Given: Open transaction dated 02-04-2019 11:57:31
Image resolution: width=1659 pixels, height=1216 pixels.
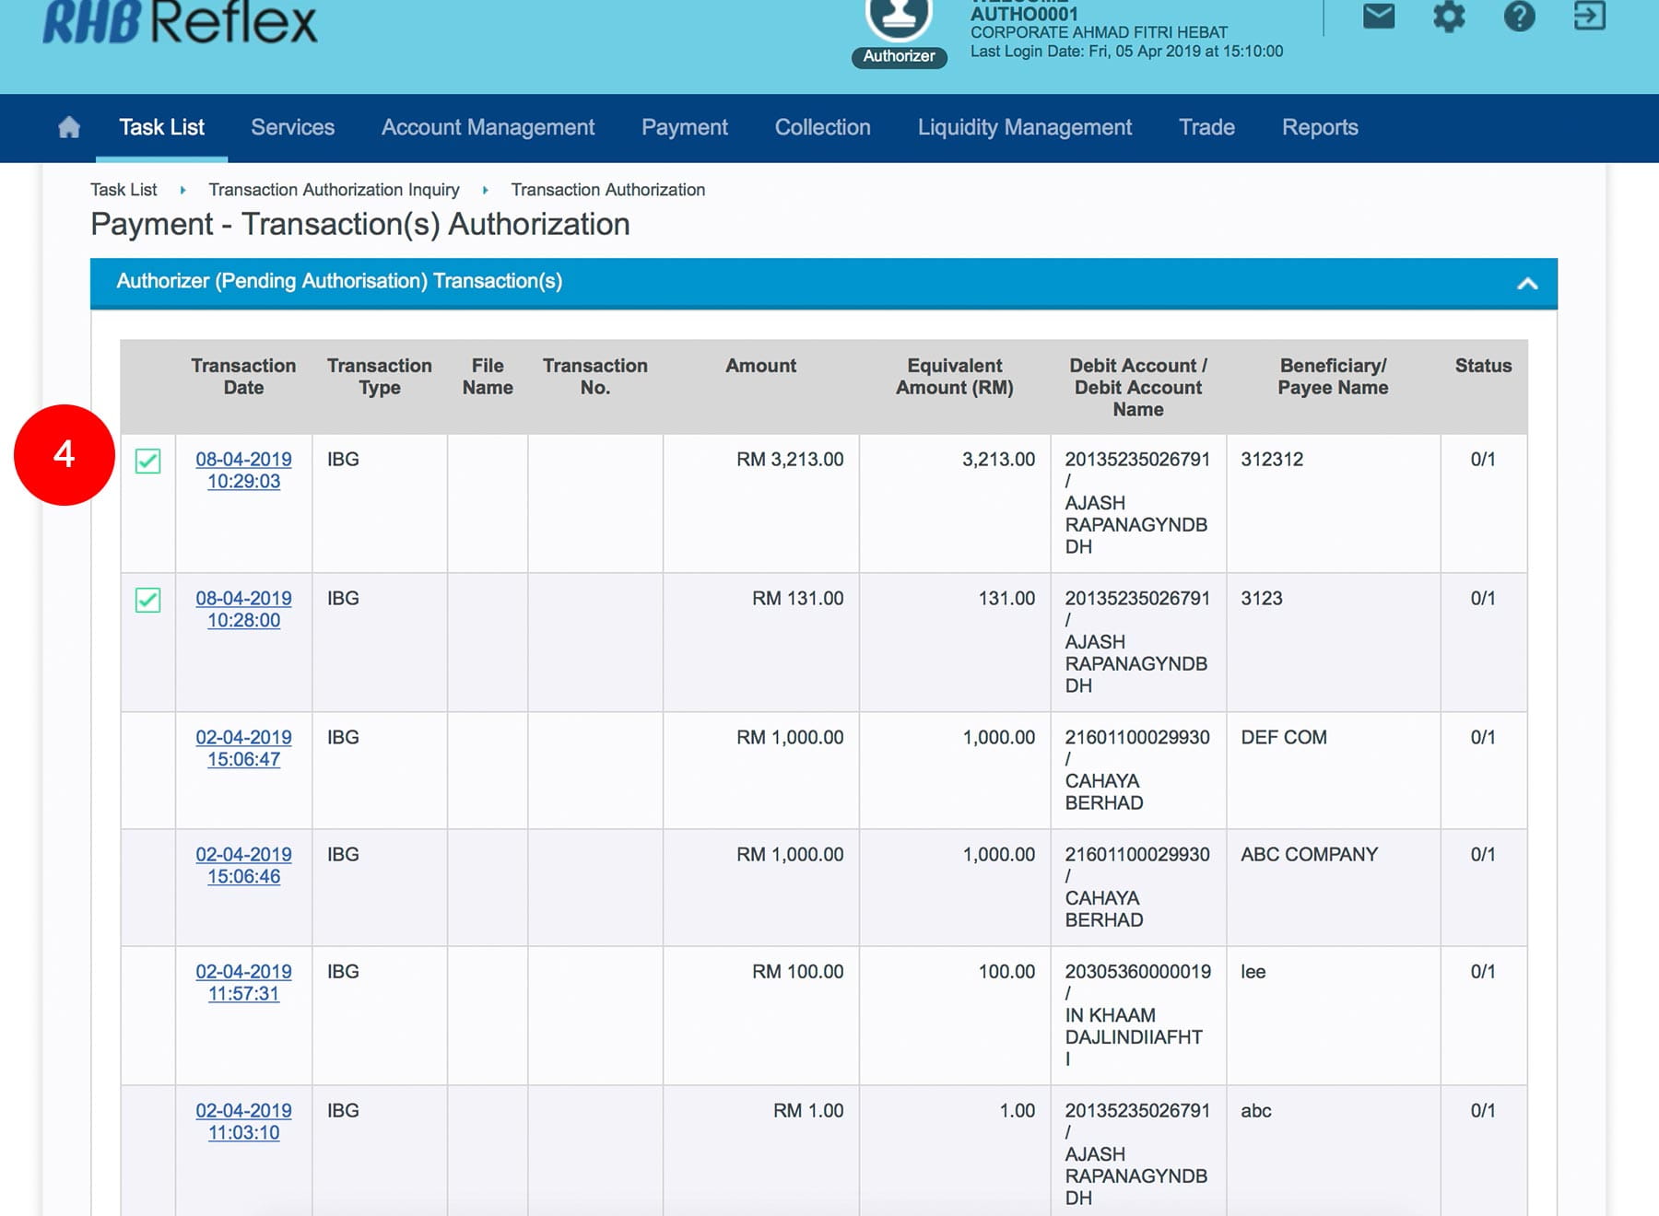Looking at the screenshot, I should pyautogui.click(x=243, y=982).
